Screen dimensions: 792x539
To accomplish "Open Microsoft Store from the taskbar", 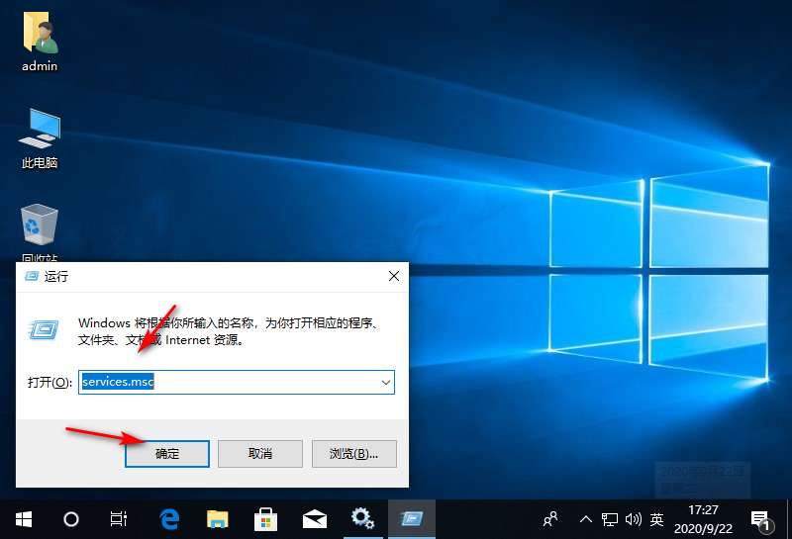I will click(x=266, y=518).
